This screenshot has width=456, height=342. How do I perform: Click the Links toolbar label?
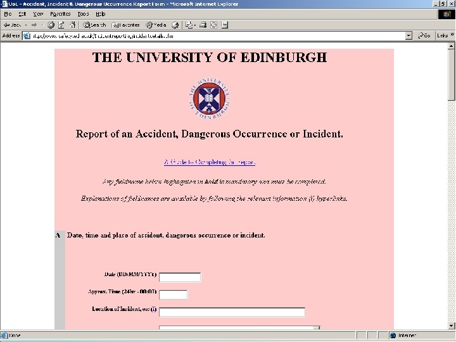point(442,35)
